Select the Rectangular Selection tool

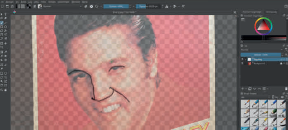click(2, 73)
